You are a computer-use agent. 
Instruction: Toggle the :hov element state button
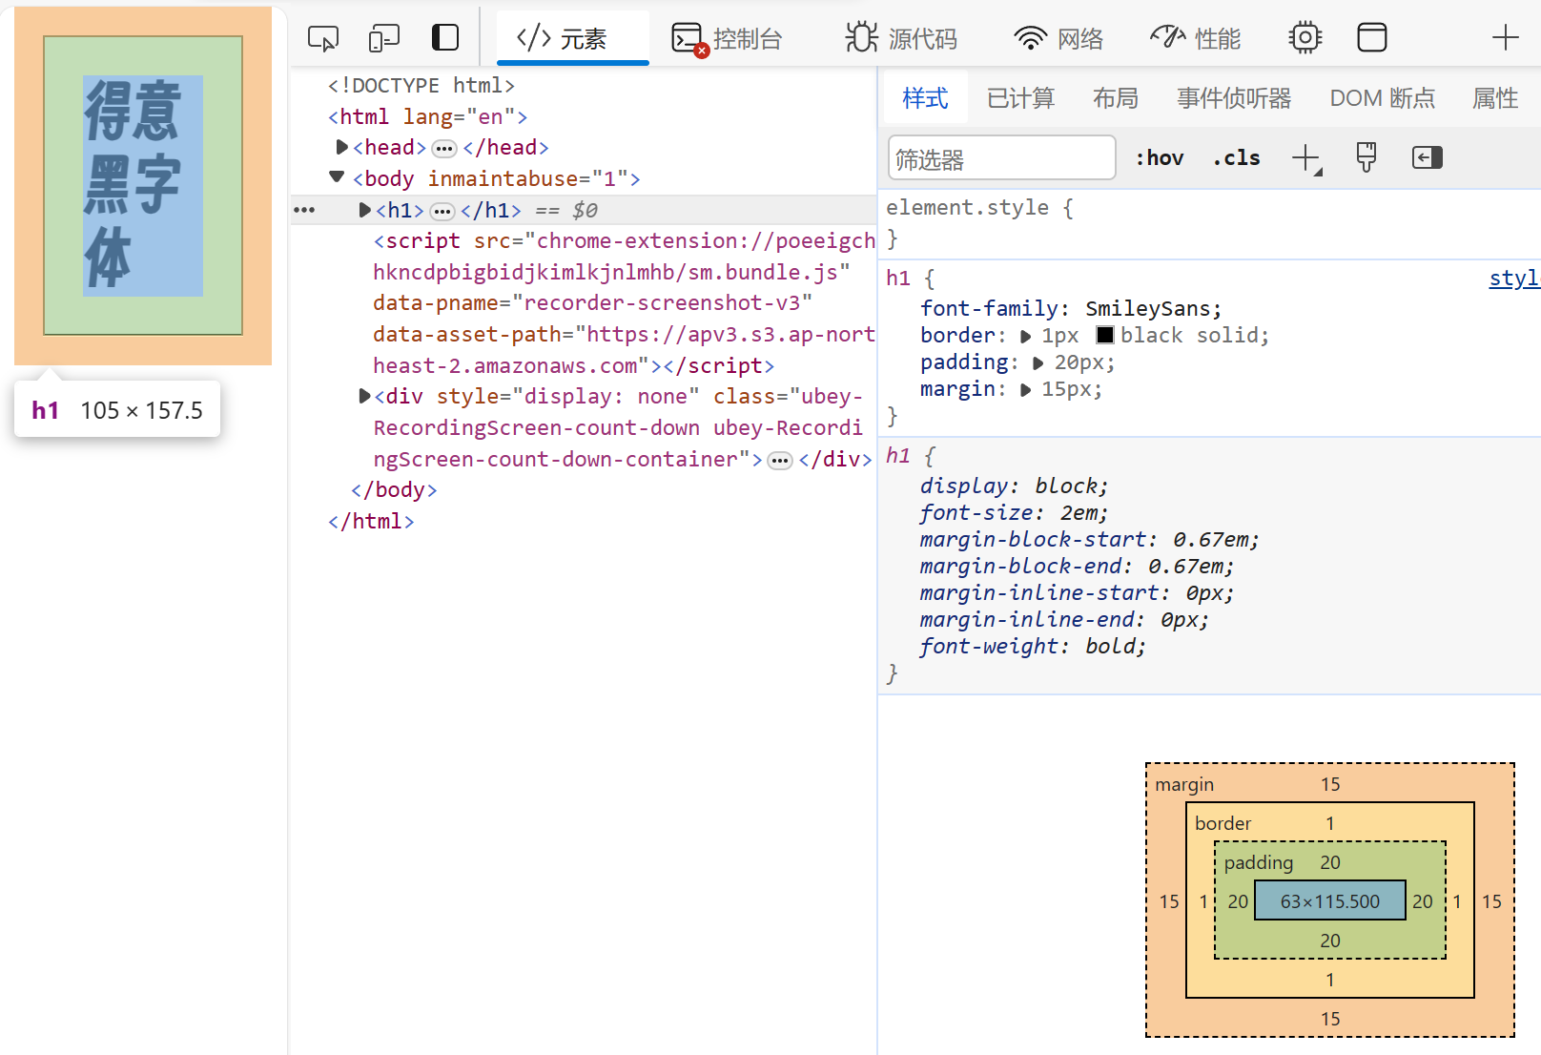(1160, 158)
